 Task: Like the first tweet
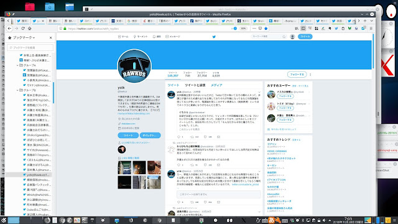coord(205,137)
